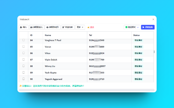174x108 pixels.
Task: Click the red 激活 activate link
Action: (91, 27)
